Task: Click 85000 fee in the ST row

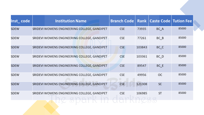Action: pos(182,93)
